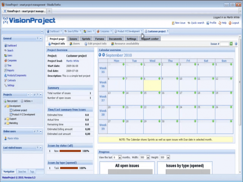Open the Width dropdown in Progress section
Viewport: 243px width, 182px height.
(148, 157)
